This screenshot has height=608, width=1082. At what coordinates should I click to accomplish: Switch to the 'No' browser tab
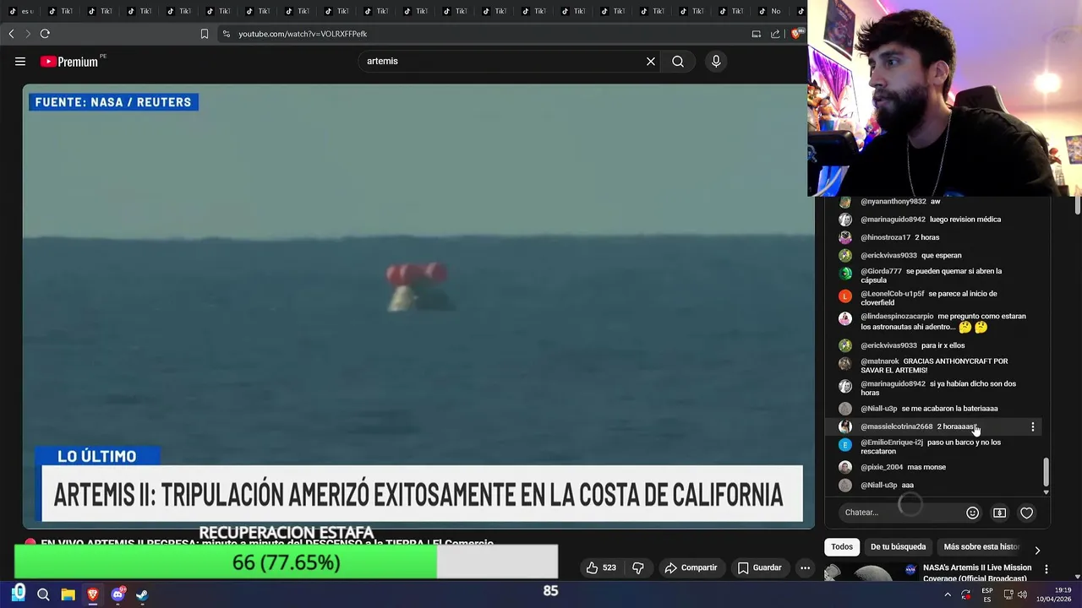click(769, 11)
